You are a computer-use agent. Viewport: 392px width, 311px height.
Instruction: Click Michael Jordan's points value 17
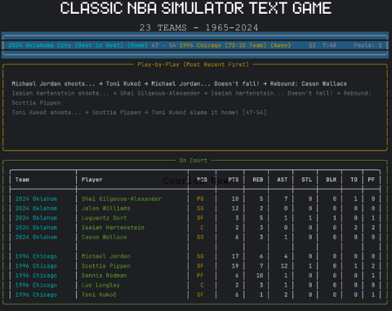(x=235, y=257)
